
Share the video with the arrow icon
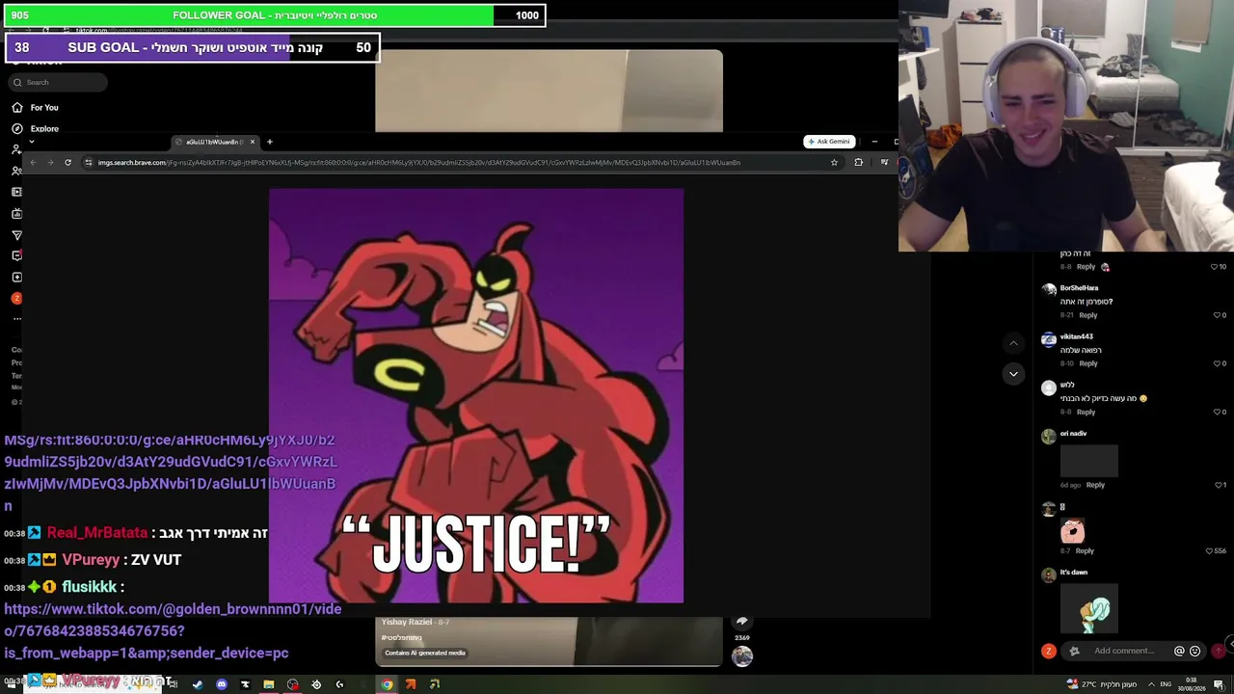pyautogui.click(x=741, y=622)
